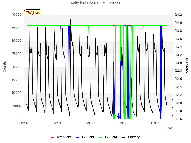Click the red wmp_cnt legend swatch
The height and width of the screenshot is (143, 191).
(53, 138)
